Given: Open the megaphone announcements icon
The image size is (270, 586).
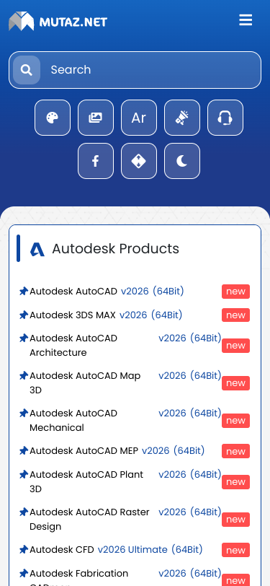Looking at the screenshot, I should click(x=182, y=118).
